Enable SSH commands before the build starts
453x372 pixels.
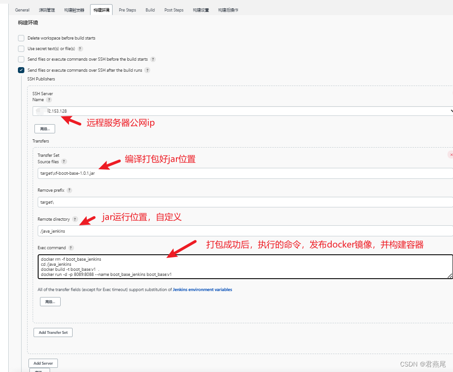point(21,59)
